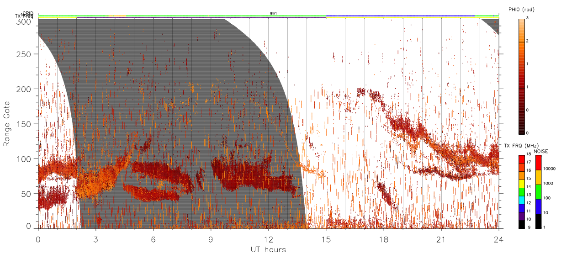This screenshot has width=561, height=259.
Task: Click x-axis tick label '9' under the plot
Action: click(211, 239)
